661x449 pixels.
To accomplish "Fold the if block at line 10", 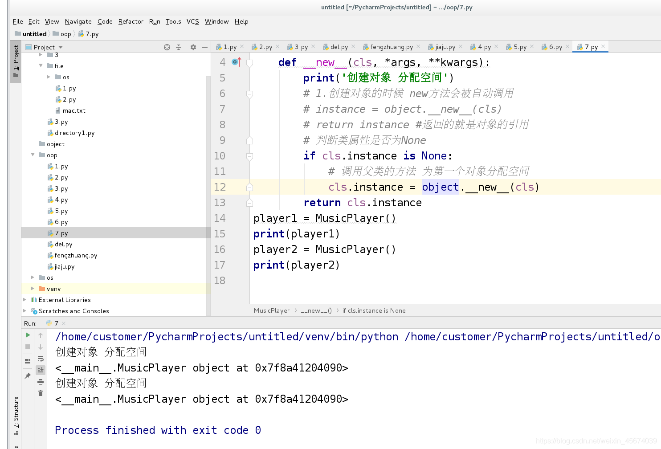I will coord(249,156).
